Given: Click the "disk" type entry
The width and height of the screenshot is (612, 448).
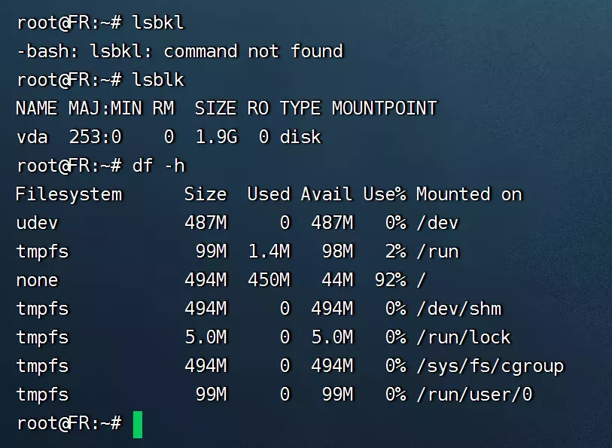Looking at the screenshot, I should click(x=300, y=137).
